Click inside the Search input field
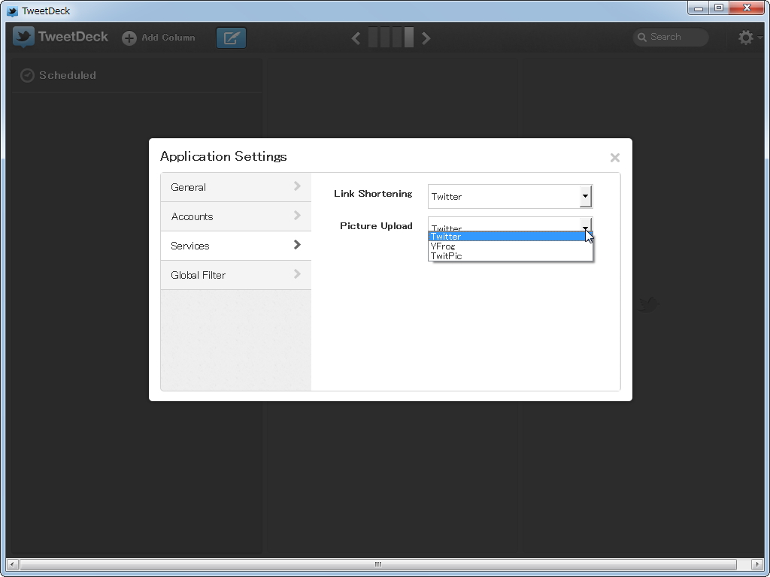 (x=673, y=37)
